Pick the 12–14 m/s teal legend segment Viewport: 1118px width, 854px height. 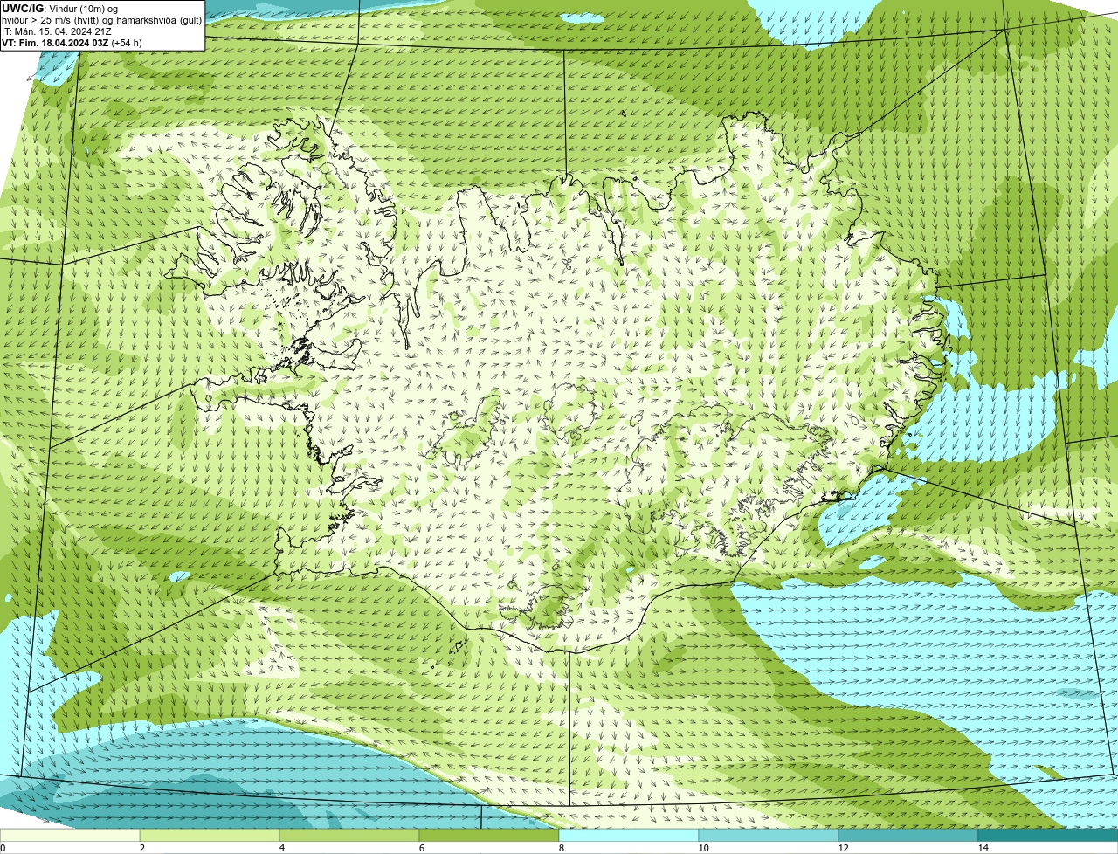[x=908, y=835]
